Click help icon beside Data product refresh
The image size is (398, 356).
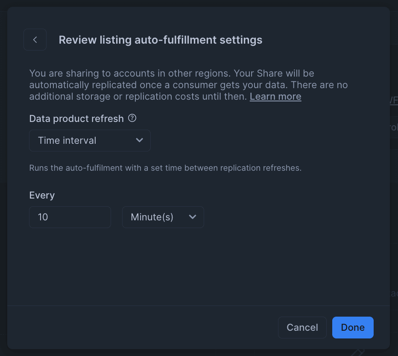(132, 118)
